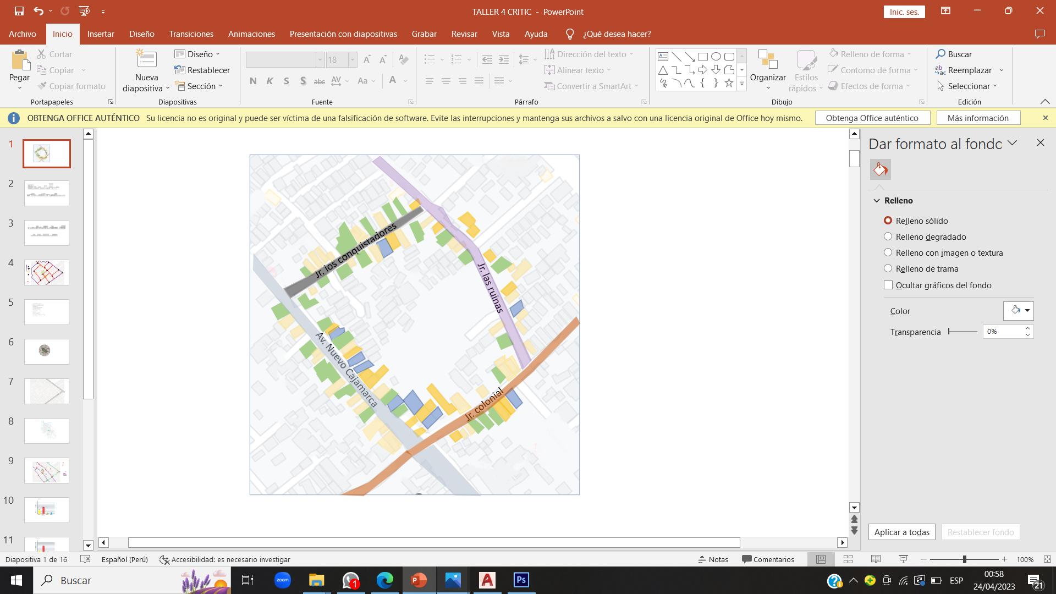Click the Transparencia slider
This screenshot has width=1056, height=594.
963,332
